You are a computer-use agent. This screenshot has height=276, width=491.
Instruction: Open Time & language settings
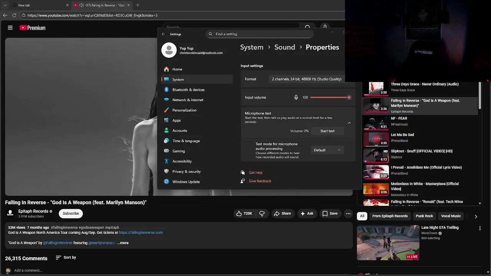tap(197, 141)
